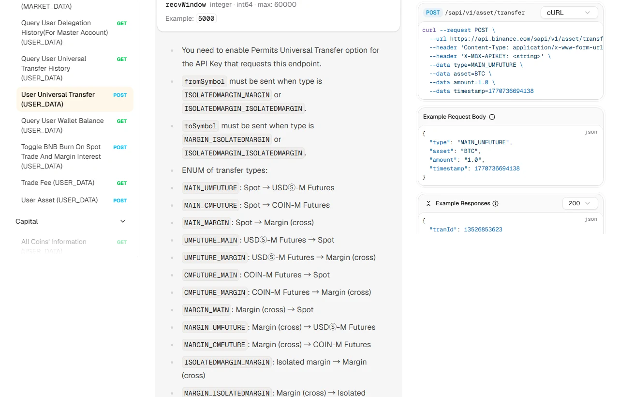619x397 pixels.
Task: Collapse the Capital section chevron in sidebar
Action: 123,221
